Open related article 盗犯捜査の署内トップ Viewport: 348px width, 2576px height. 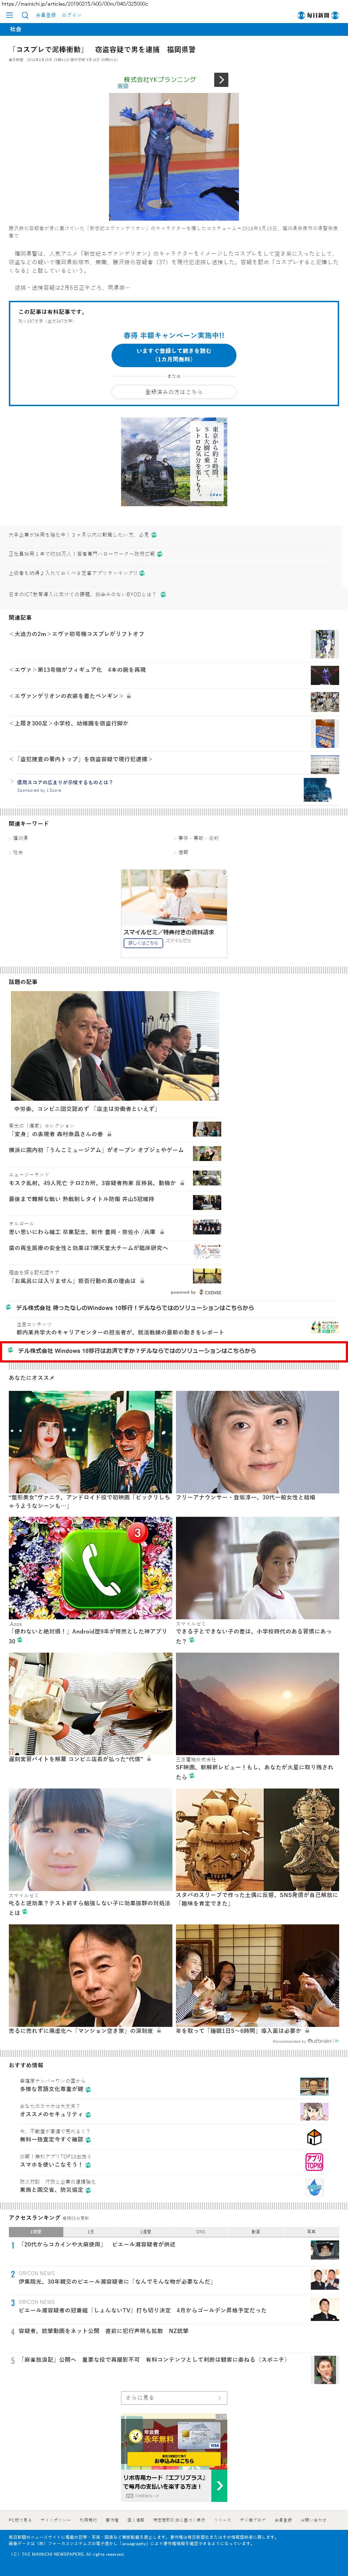tap(81, 759)
